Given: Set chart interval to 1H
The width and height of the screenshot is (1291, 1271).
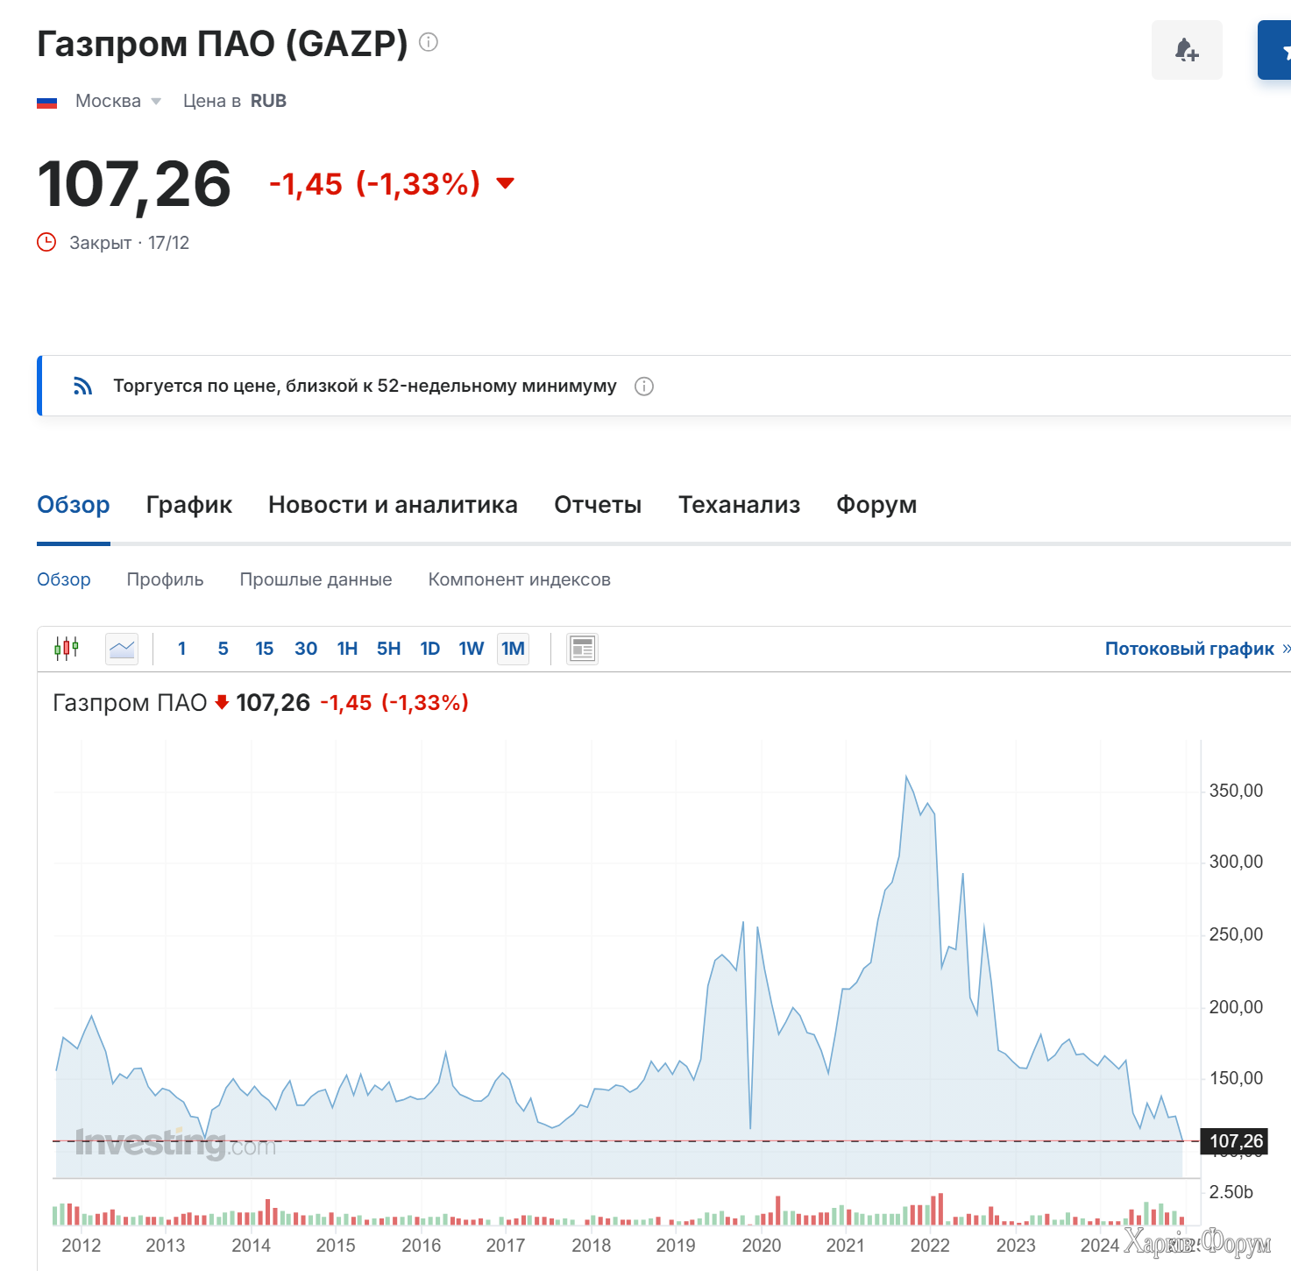Looking at the screenshot, I should point(347,649).
